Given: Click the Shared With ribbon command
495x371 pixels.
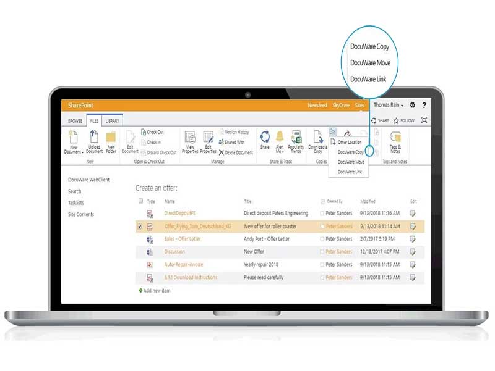Looking at the screenshot, I should (x=231, y=143).
